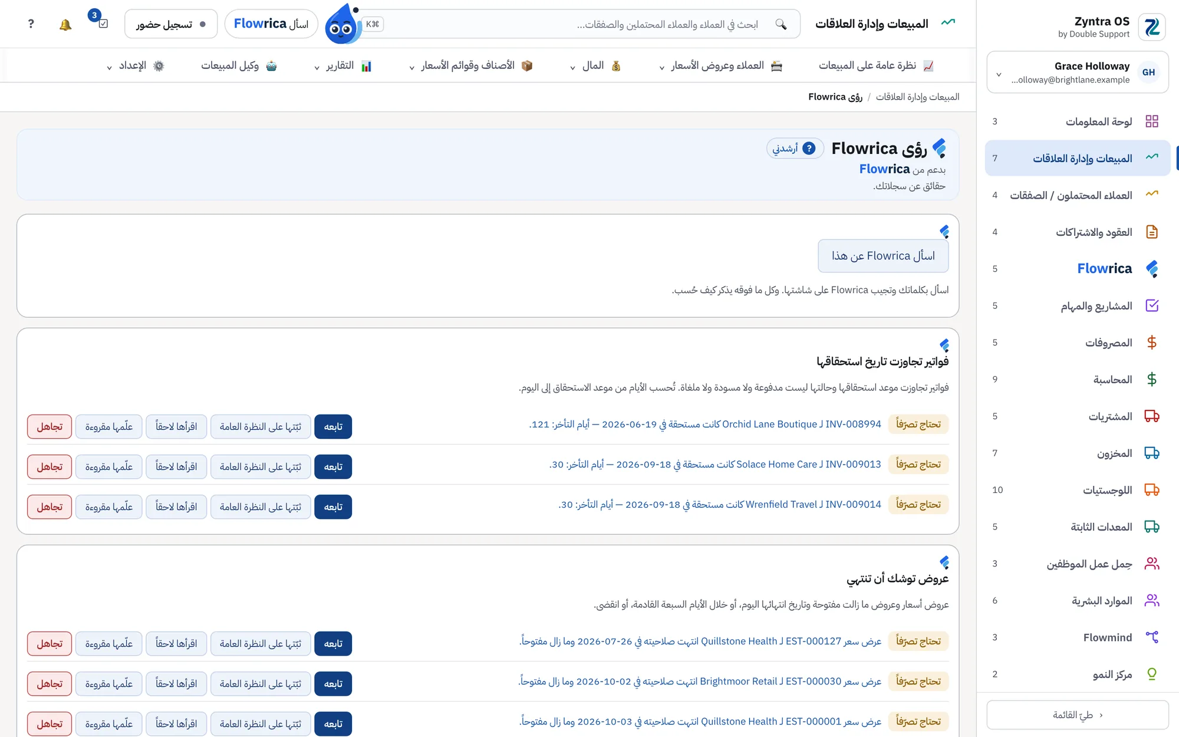Click the Zyntra OS logo icon
The width and height of the screenshot is (1179, 737).
tap(1151, 27)
